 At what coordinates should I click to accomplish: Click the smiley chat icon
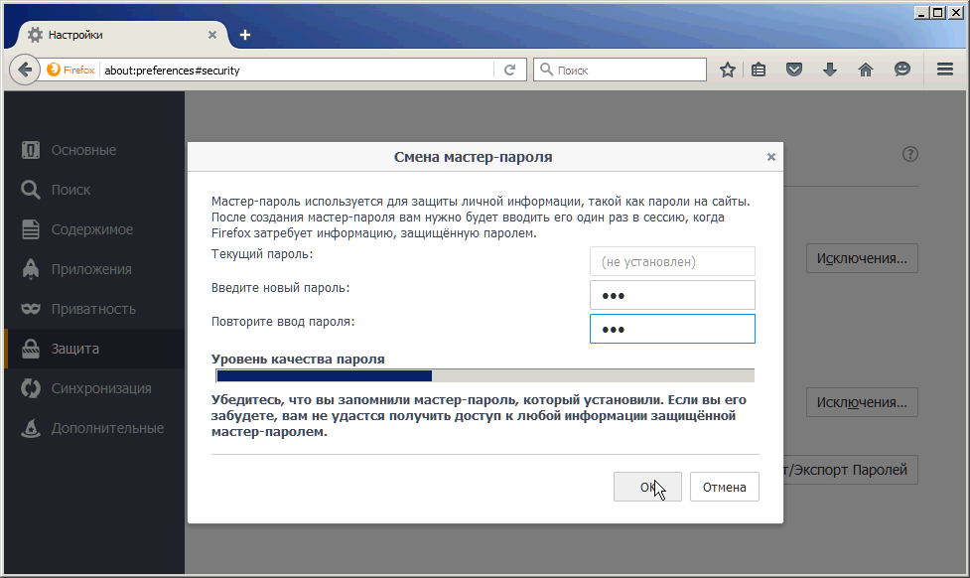901,71
